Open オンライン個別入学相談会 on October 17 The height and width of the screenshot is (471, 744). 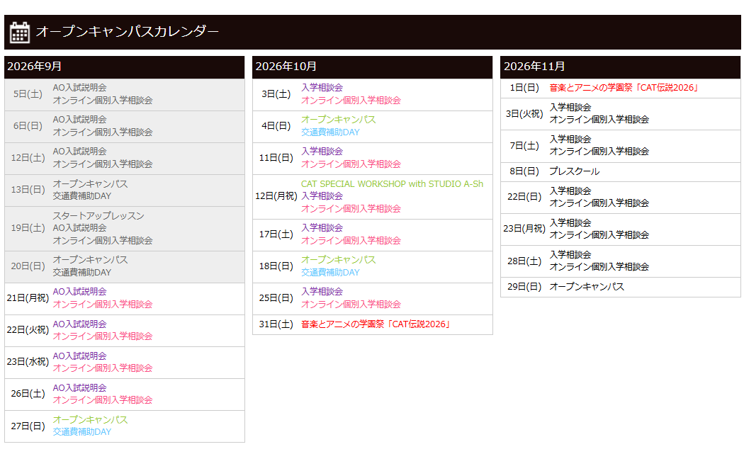[x=351, y=241]
